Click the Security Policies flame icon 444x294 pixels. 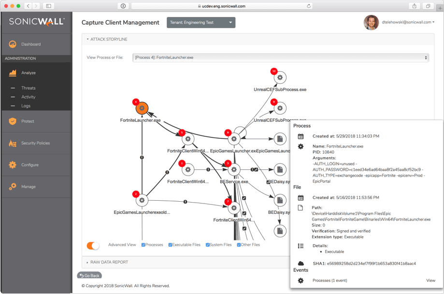click(x=13, y=143)
